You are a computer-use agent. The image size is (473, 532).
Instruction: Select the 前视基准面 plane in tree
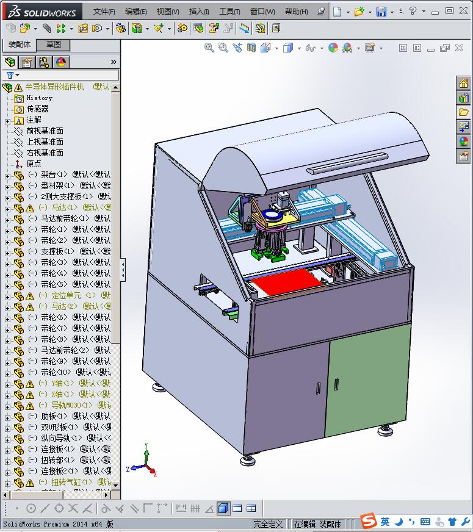pos(45,131)
